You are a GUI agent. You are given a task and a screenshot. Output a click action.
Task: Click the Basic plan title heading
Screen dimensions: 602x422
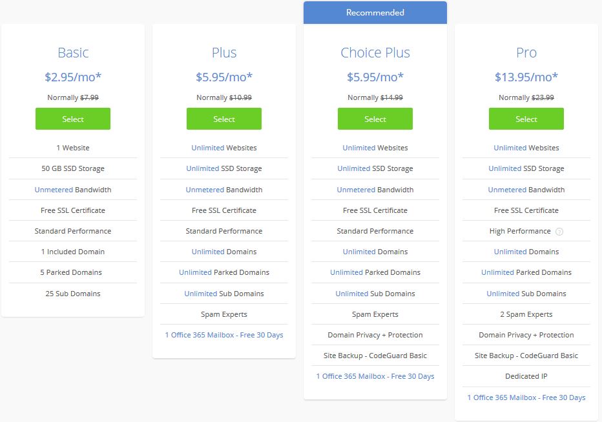[73, 53]
